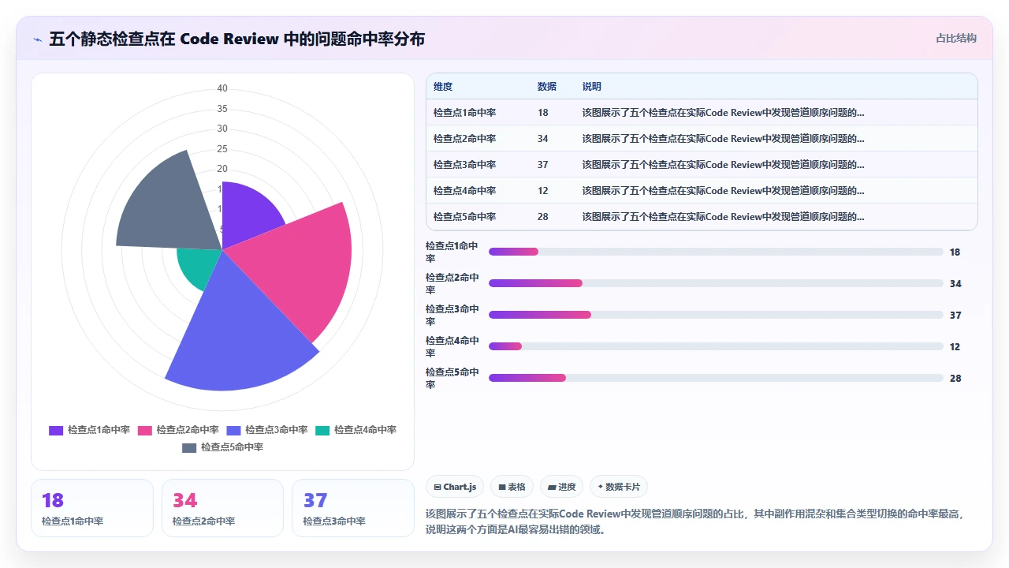Click the 检查点2命中率 progress bar
1009x568 pixels.
click(x=716, y=283)
